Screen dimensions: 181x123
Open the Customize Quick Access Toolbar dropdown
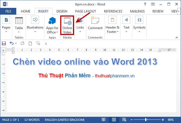tap(46, 44)
